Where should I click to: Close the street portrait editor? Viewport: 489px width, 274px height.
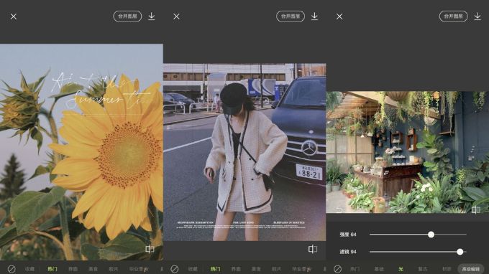click(x=176, y=16)
